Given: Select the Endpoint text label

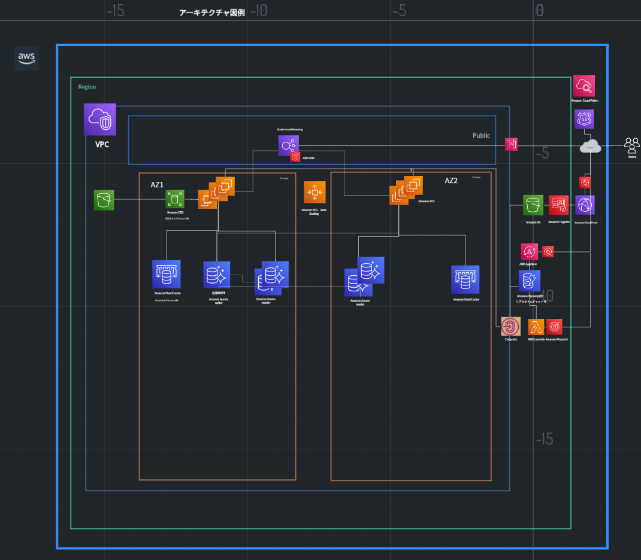Looking at the screenshot, I should click(511, 339).
